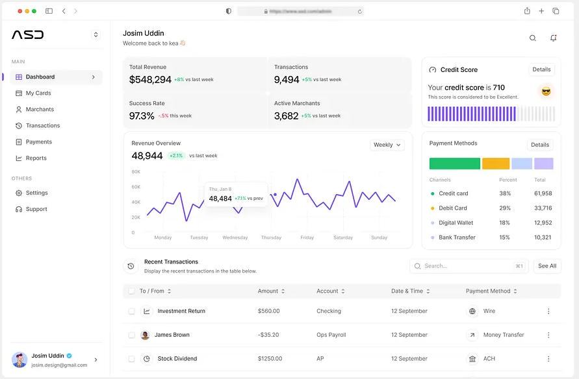Click the bank ACH payment icon

pyautogui.click(x=472, y=359)
